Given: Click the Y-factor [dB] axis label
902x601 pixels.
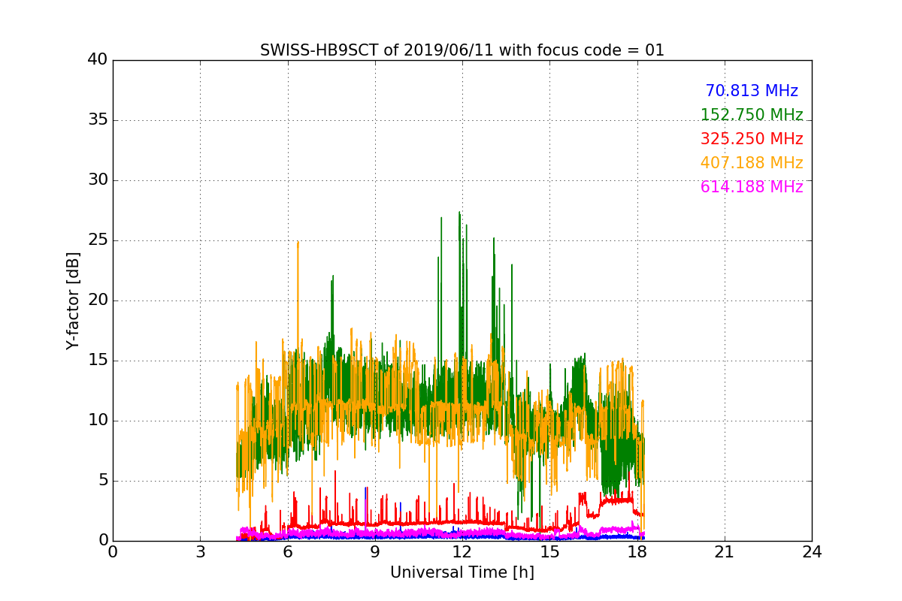Looking at the screenshot, I should point(73,300).
